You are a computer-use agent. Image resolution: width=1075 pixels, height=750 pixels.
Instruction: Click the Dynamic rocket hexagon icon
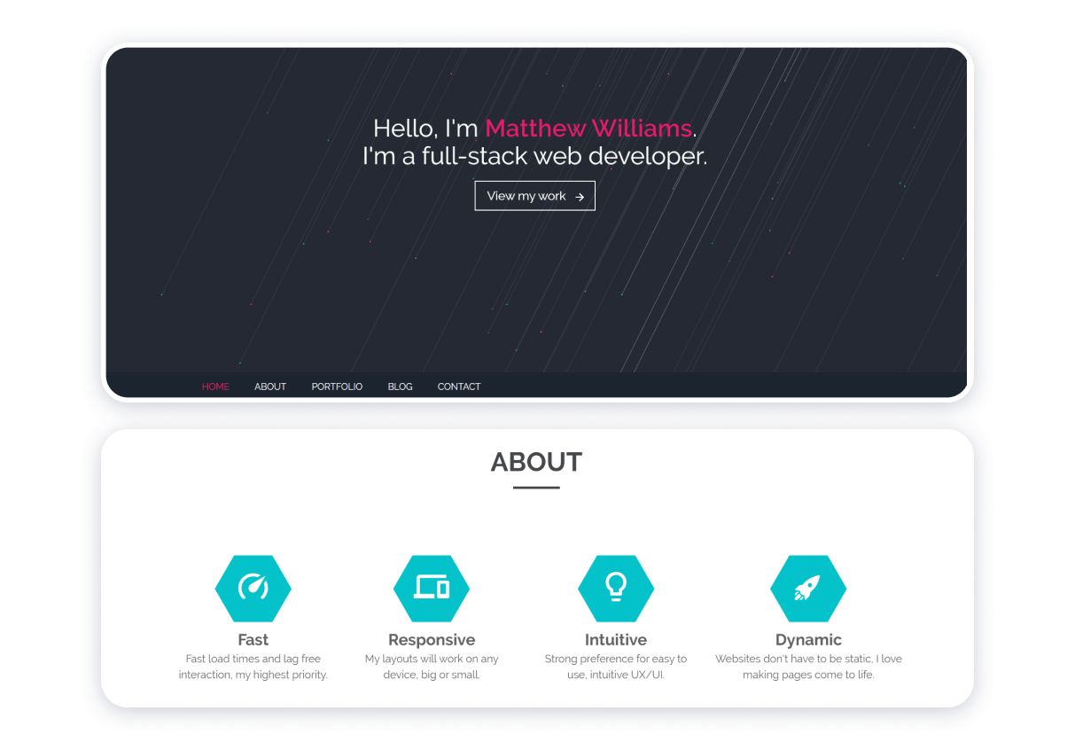[808, 588]
